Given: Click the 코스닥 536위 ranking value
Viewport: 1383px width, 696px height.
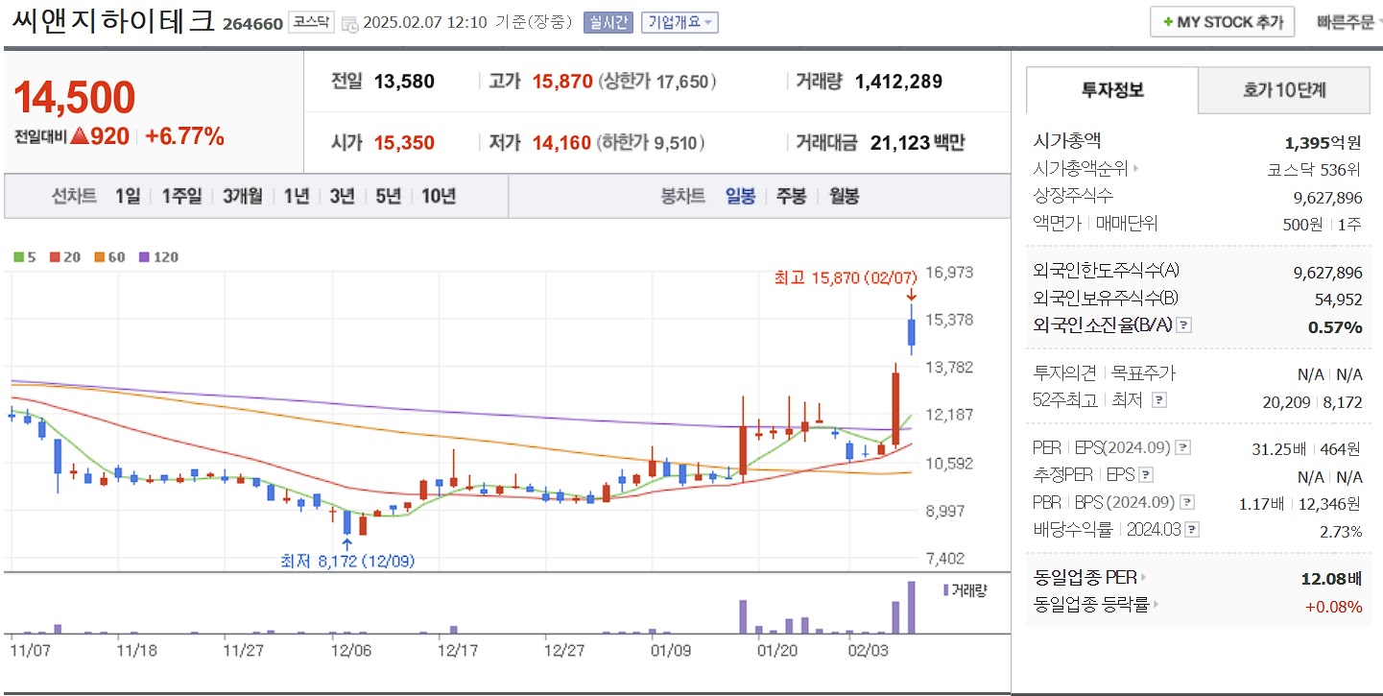Looking at the screenshot, I should [1314, 170].
